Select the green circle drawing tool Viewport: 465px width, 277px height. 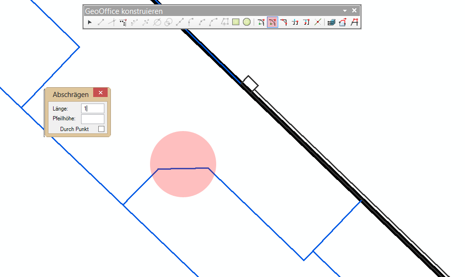[247, 22]
